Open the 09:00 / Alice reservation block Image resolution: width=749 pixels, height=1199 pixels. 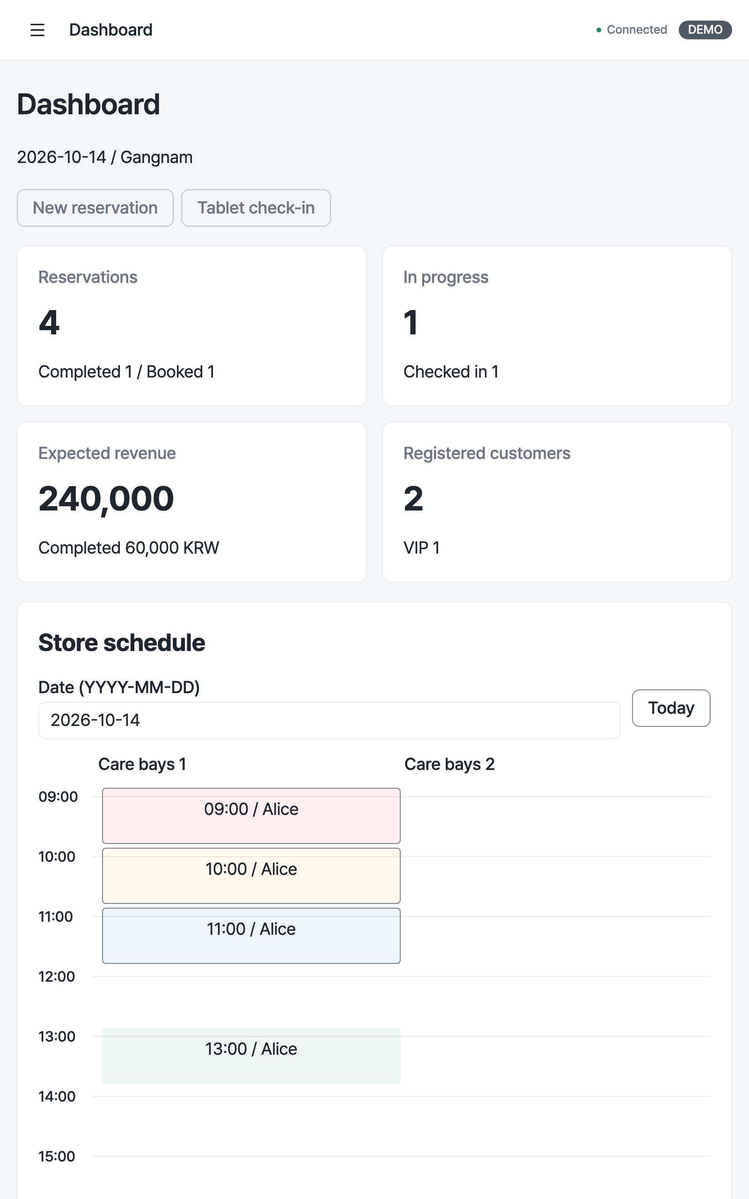pyautogui.click(x=251, y=816)
